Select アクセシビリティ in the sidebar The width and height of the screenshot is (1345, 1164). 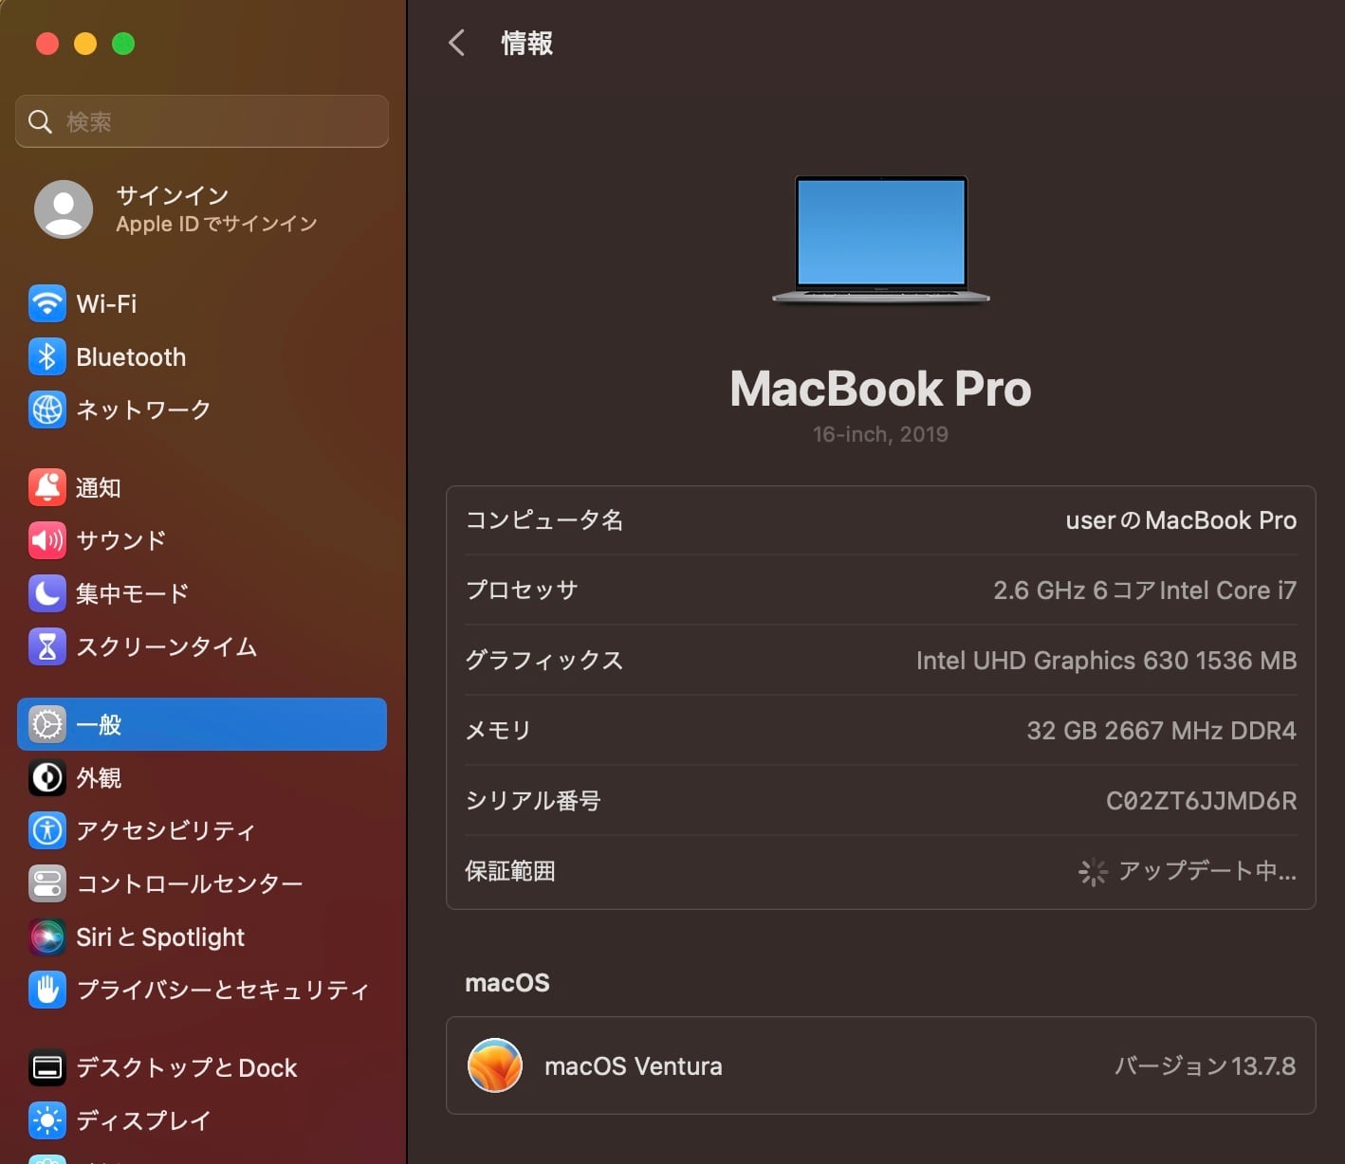[202, 831]
